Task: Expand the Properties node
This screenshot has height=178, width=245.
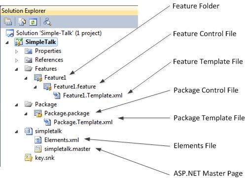Action: tap(16, 51)
